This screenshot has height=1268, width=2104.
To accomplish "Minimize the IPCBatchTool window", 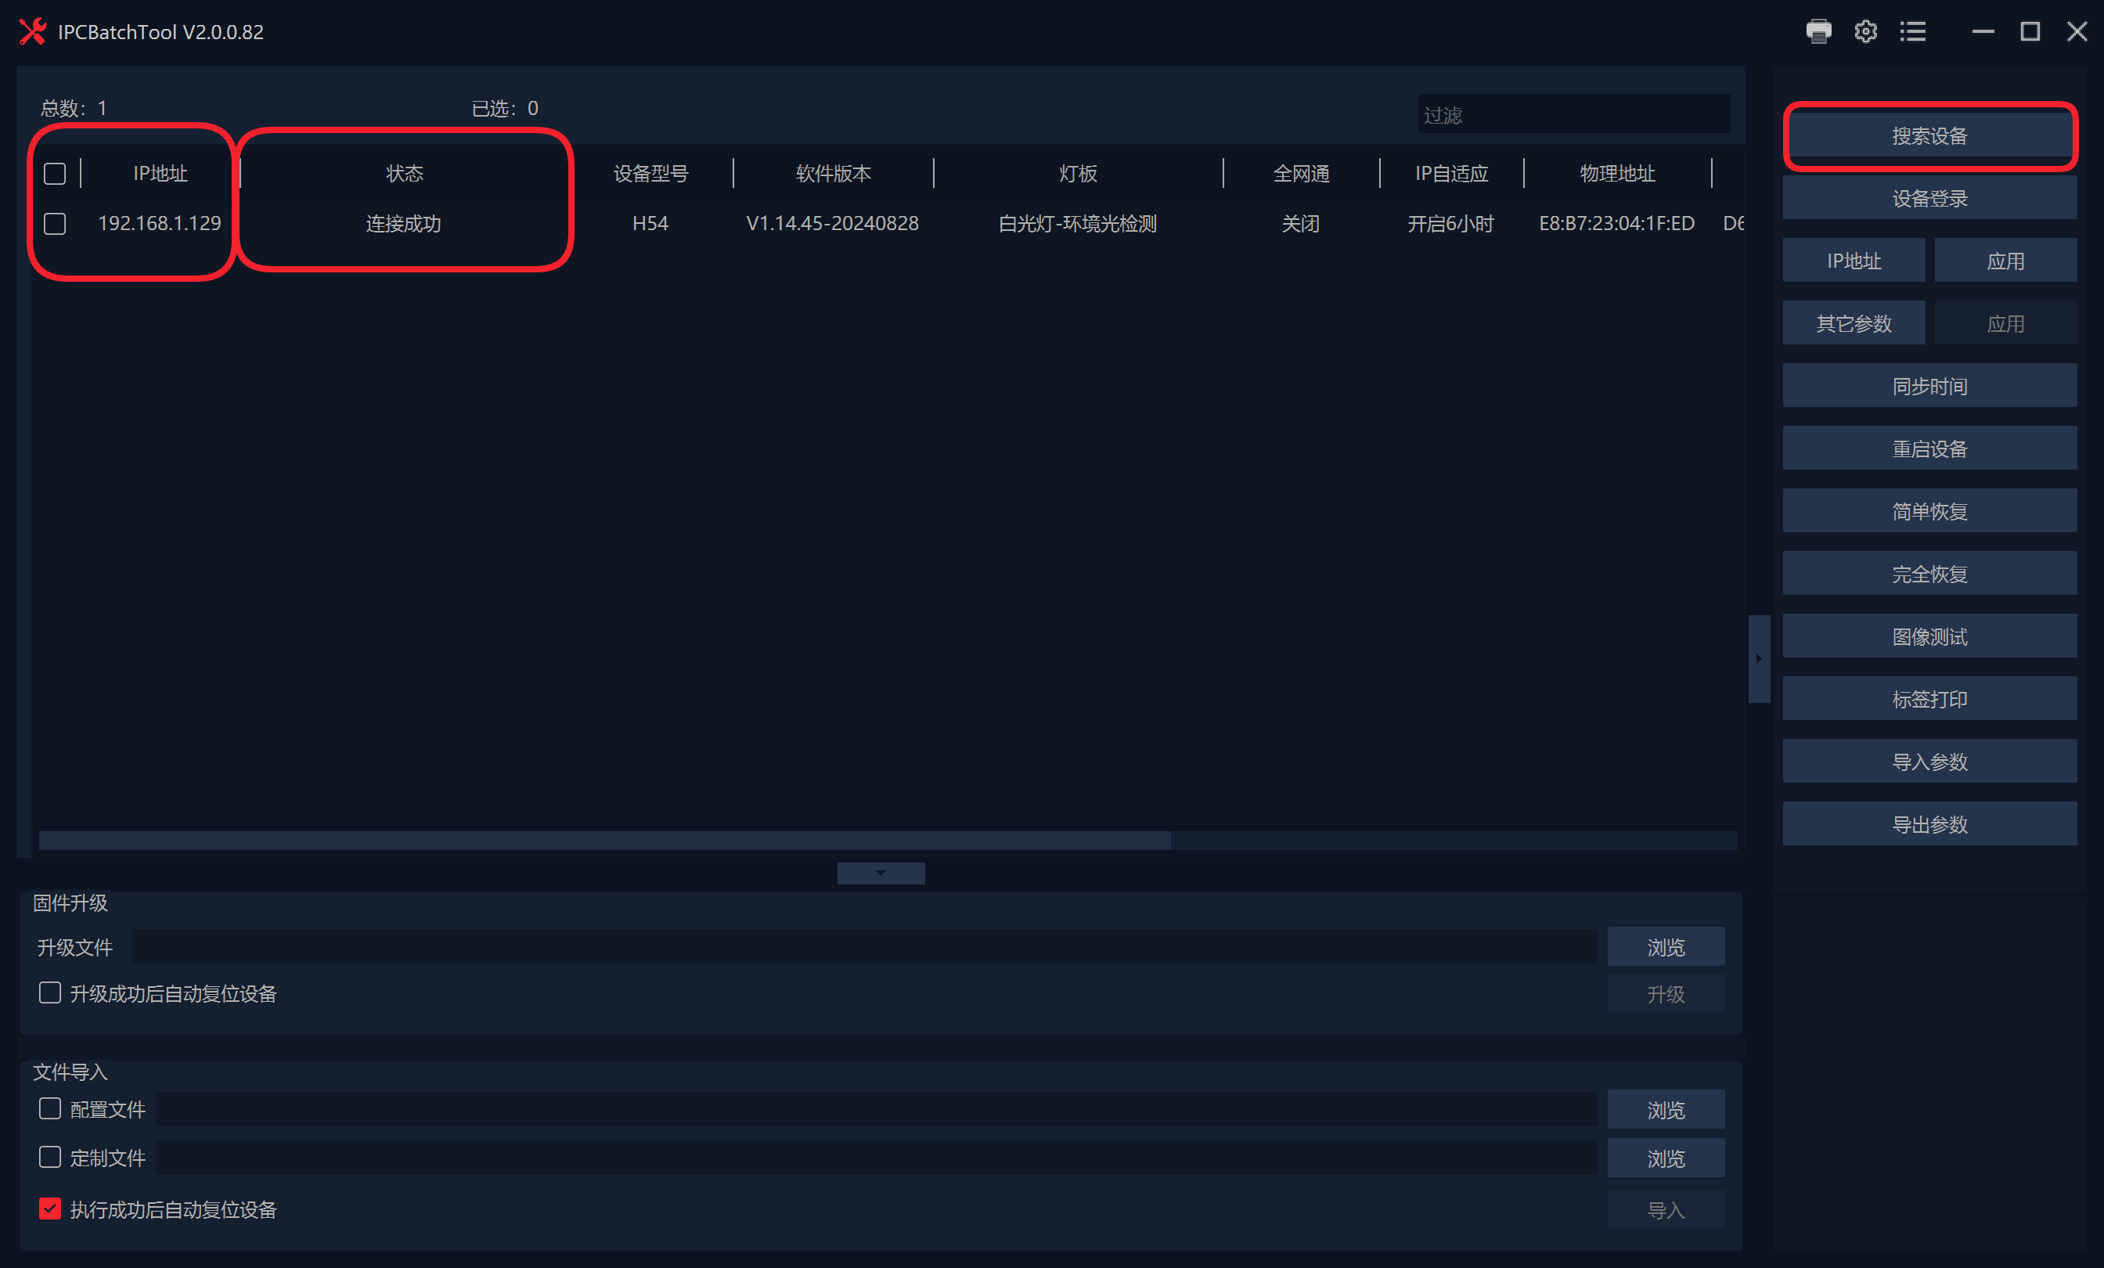I will [1983, 31].
